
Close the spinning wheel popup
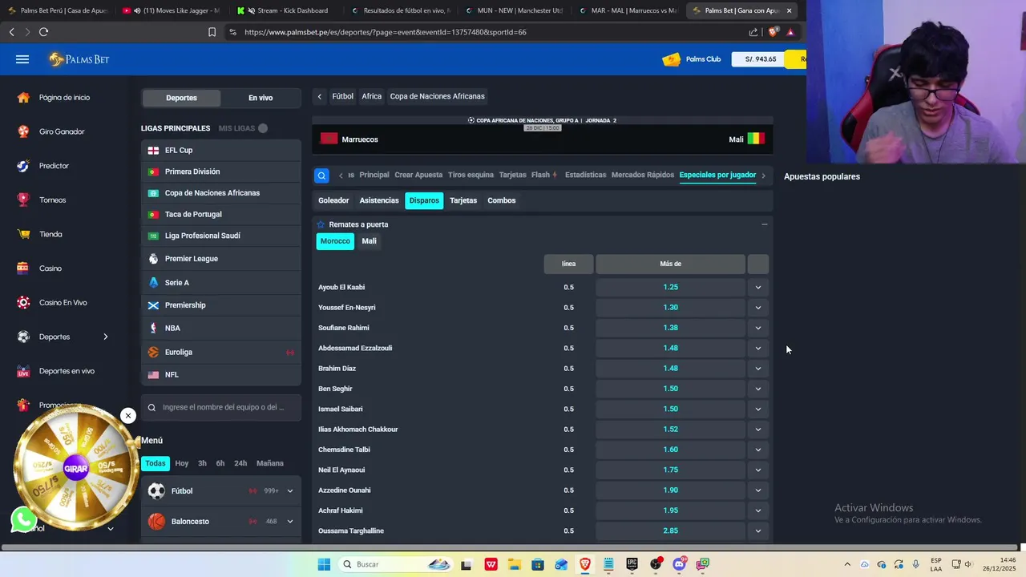127,415
